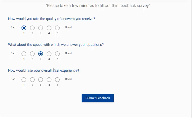Rate answer quality as 1
Image resolution: width=192 pixels, height=118 pixels.
(x=24, y=28)
